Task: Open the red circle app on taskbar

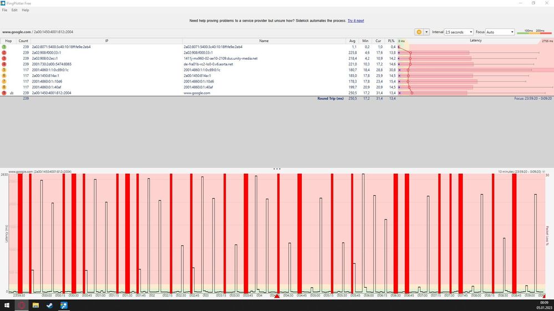Action: coord(21,305)
